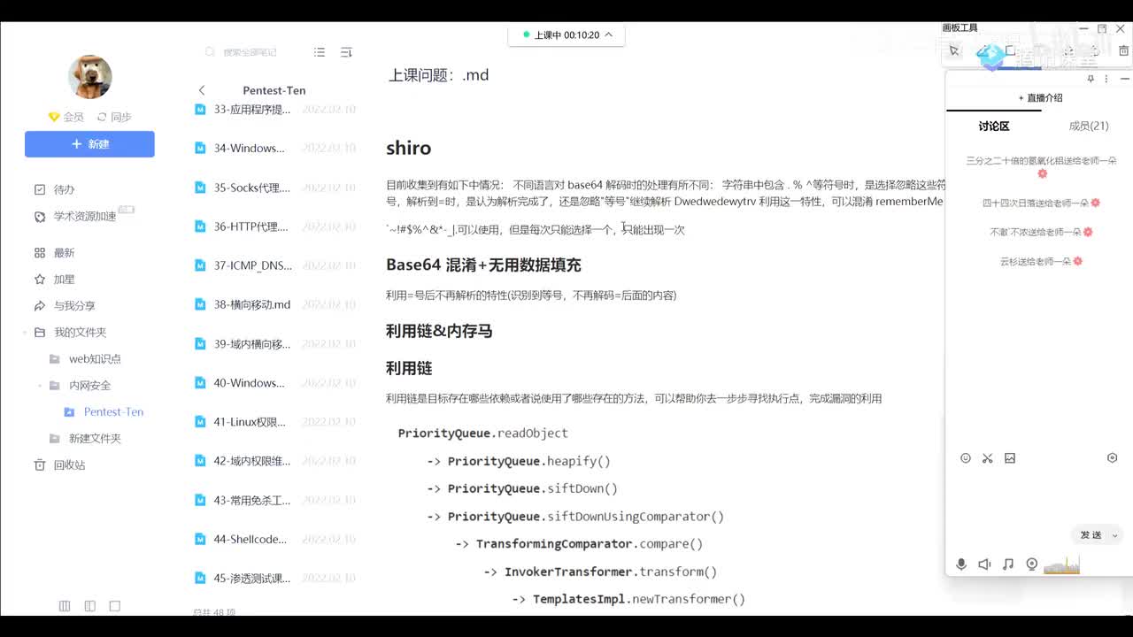Click the user avatar picture

[x=89, y=77]
